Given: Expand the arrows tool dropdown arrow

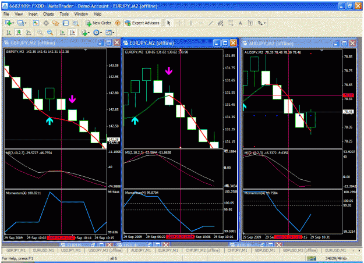Looking at the screenshot, I should pyautogui.click(x=264, y=23).
